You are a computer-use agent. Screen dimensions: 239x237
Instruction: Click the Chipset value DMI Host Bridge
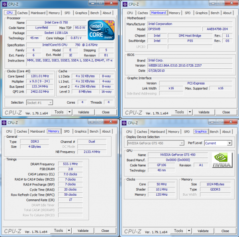pyautogui.click(x=190, y=36)
